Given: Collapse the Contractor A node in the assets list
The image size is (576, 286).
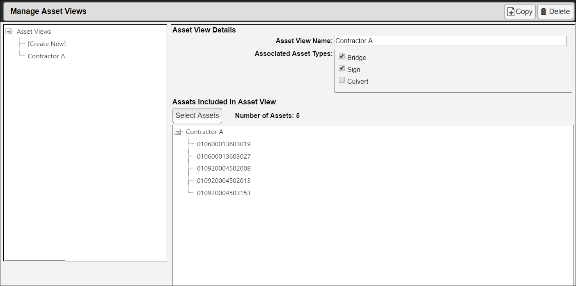Looking at the screenshot, I should click(178, 131).
